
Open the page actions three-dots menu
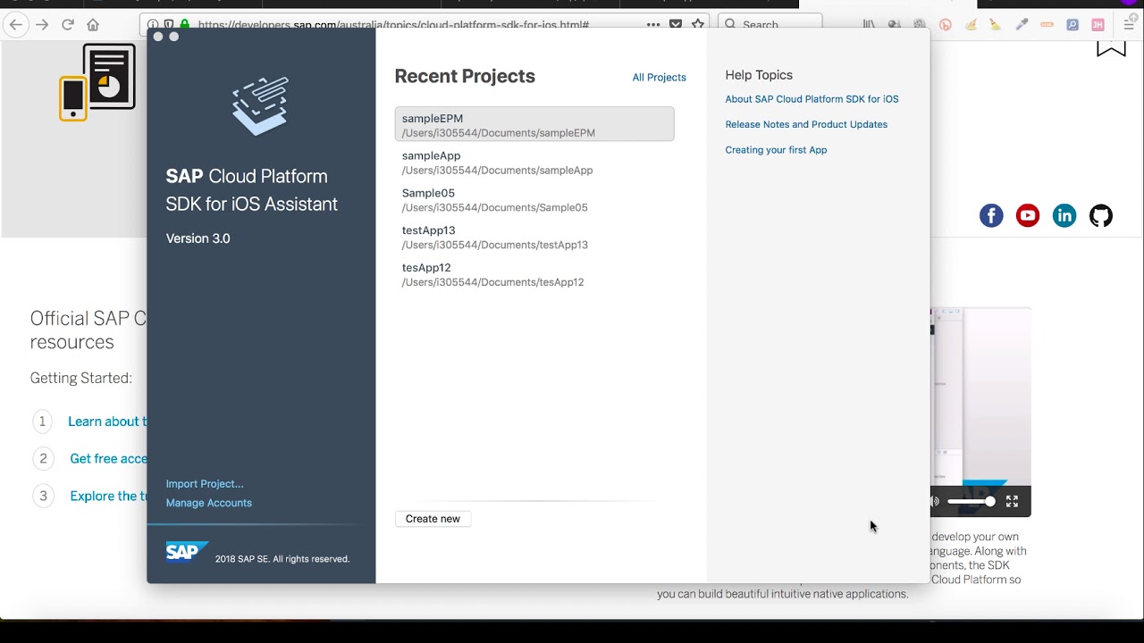pyautogui.click(x=653, y=25)
